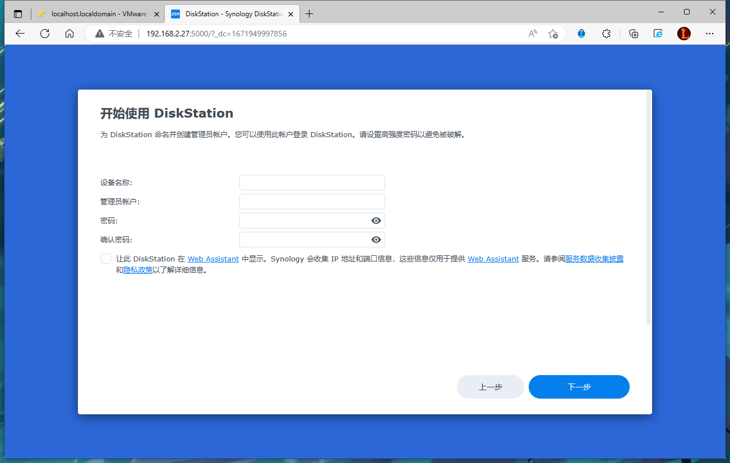Add page to favorites star icon
The height and width of the screenshot is (463, 730).
coord(553,34)
